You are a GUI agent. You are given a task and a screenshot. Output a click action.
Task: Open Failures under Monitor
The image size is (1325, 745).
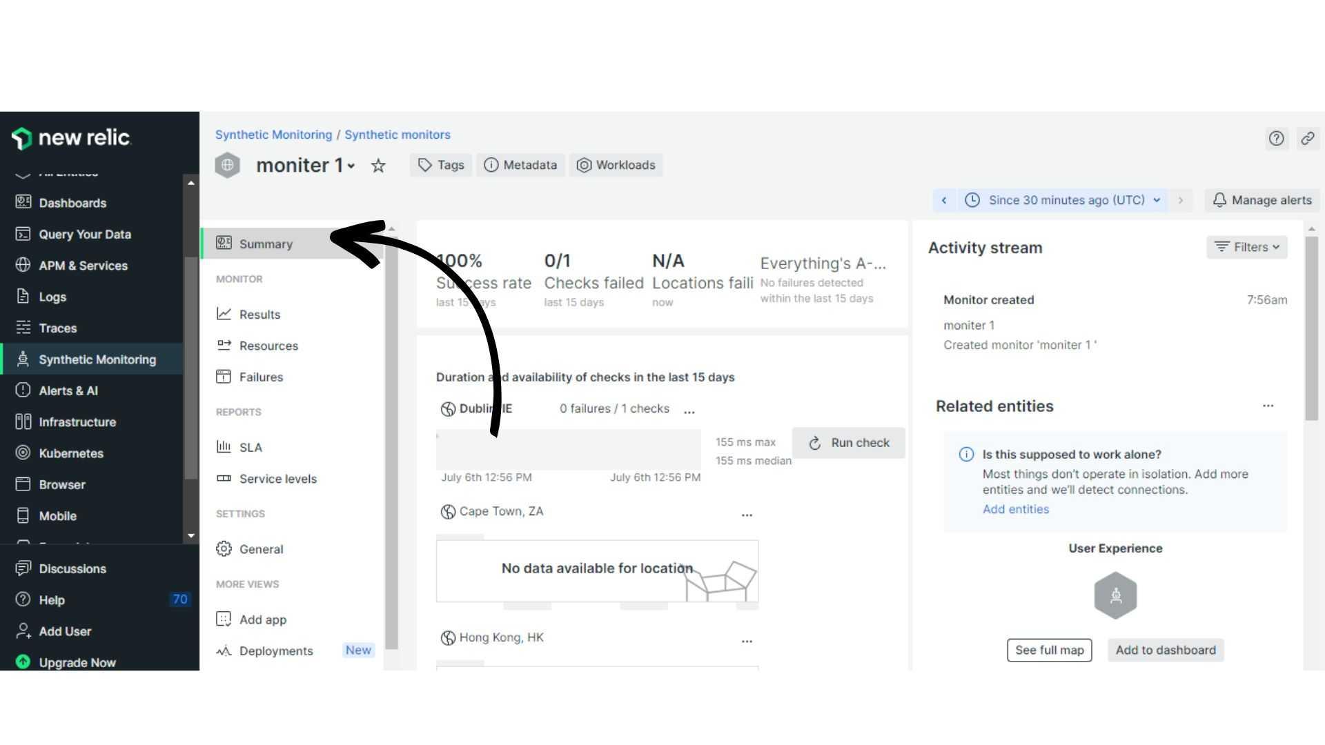[x=261, y=377]
